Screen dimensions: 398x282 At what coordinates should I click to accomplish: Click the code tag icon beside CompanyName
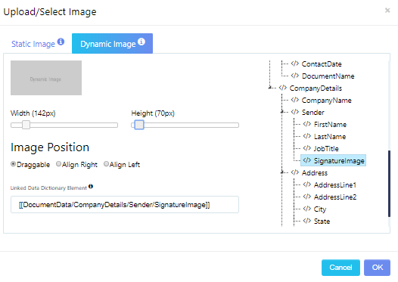294,100
